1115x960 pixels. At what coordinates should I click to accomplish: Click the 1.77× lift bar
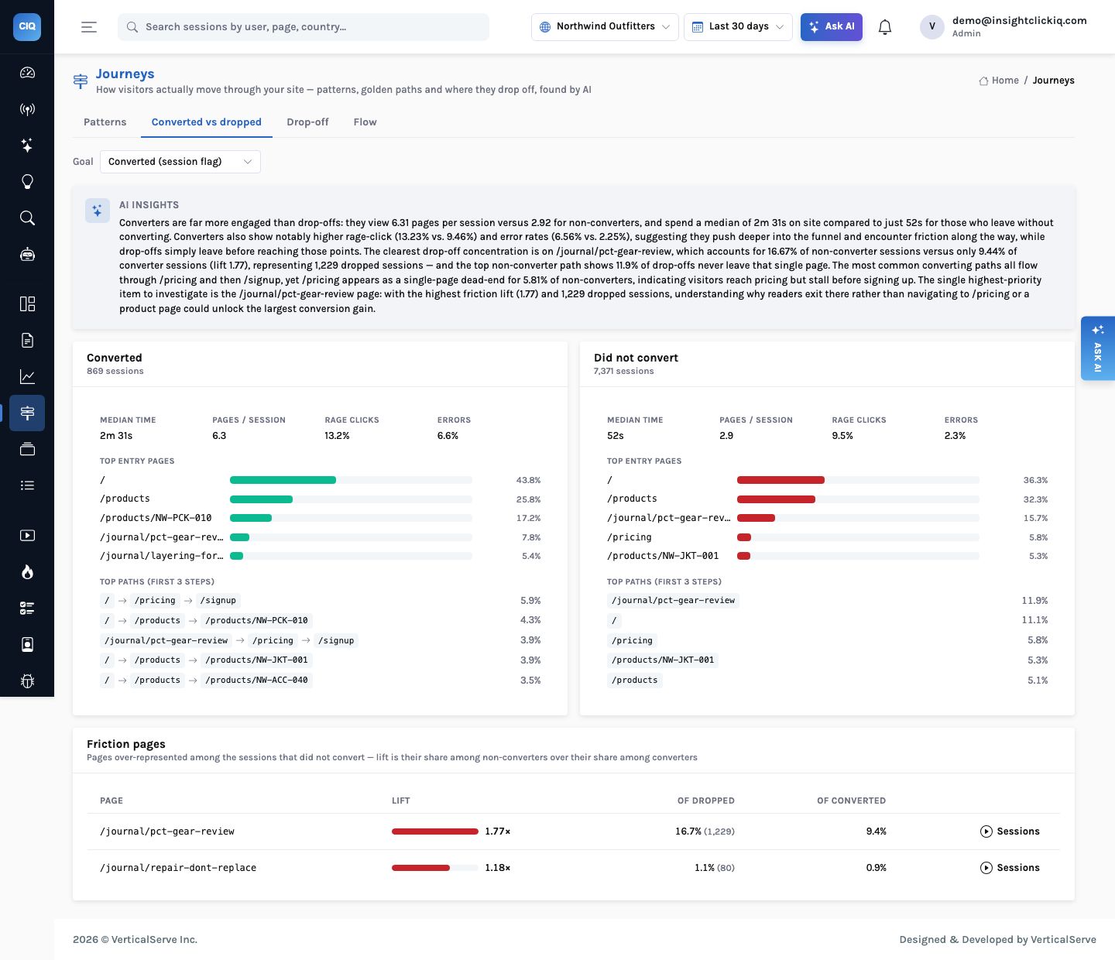(x=435, y=831)
